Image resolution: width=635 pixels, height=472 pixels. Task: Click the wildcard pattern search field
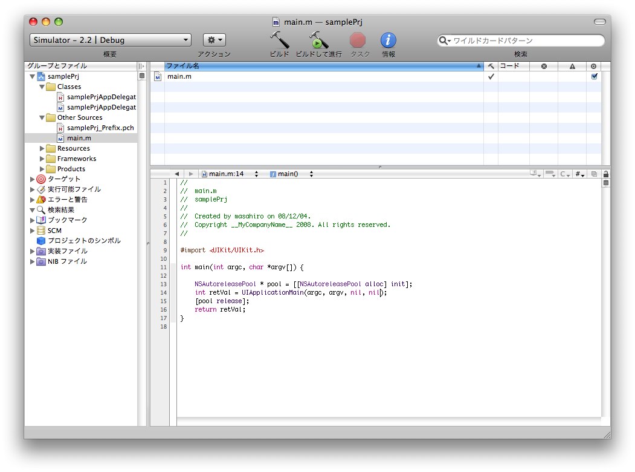click(526, 41)
